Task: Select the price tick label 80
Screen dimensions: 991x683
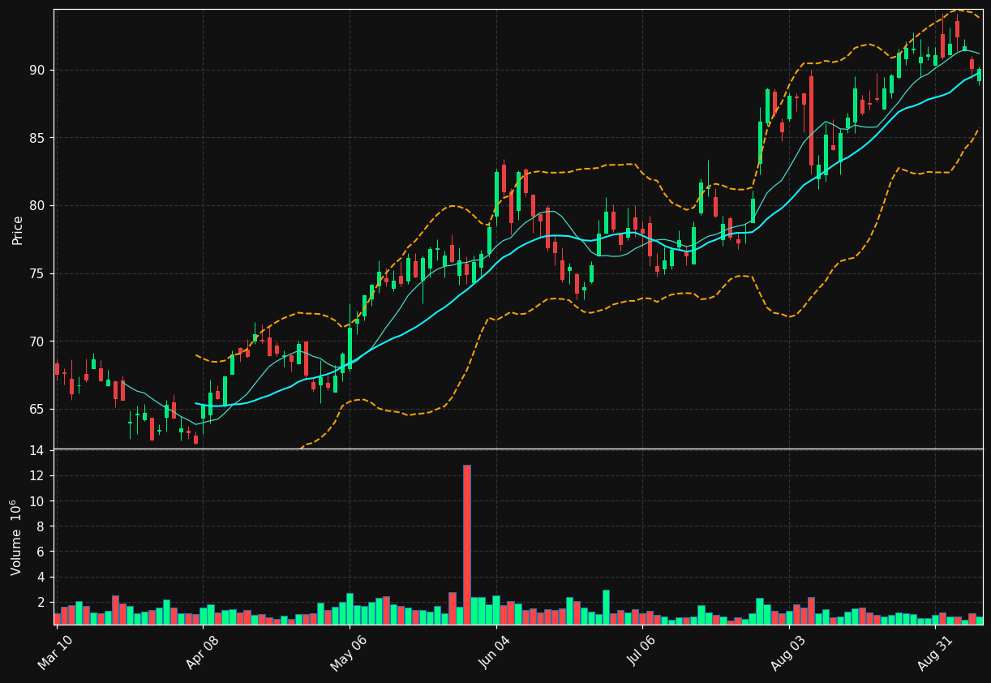Action: click(x=37, y=206)
